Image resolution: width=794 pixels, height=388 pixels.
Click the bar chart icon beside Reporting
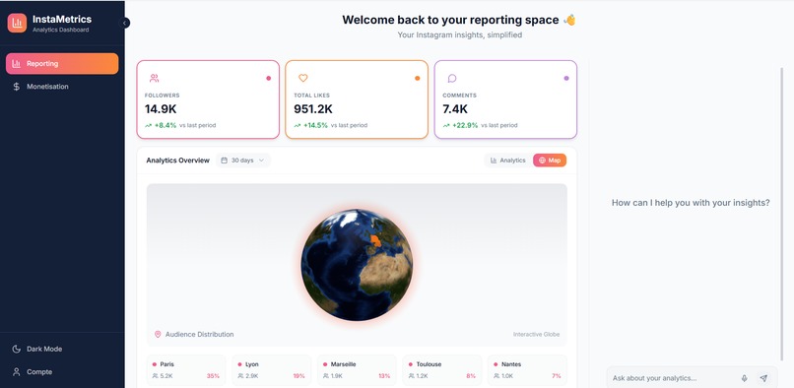[16, 64]
